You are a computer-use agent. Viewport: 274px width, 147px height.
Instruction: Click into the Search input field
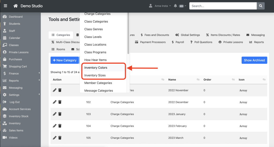(223, 6)
